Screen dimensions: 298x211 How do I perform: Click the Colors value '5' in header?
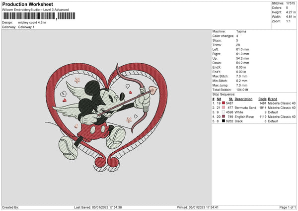pos(287,8)
